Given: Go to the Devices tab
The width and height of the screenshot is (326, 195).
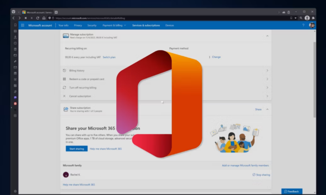Looking at the screenshot, I should (x=170, y=25).
